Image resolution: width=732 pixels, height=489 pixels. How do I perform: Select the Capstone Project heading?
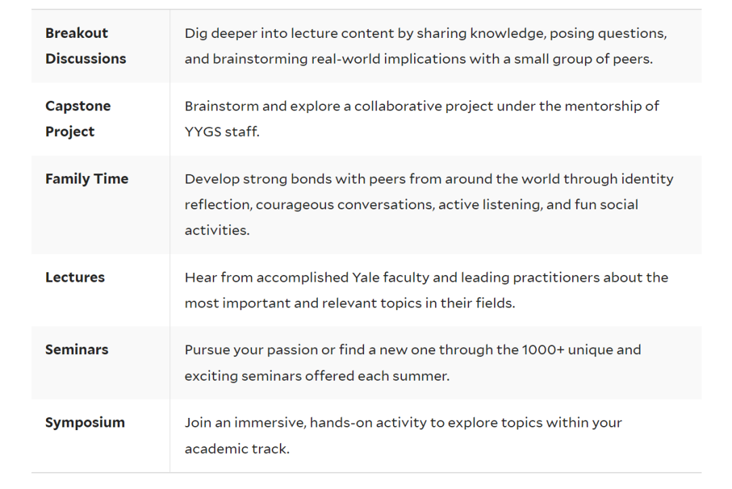[78, 119]
